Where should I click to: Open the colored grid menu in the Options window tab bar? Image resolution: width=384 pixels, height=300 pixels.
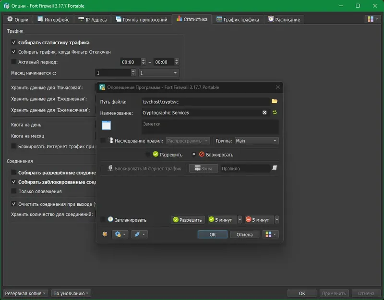pyautogui.click(x=372, y=19)
